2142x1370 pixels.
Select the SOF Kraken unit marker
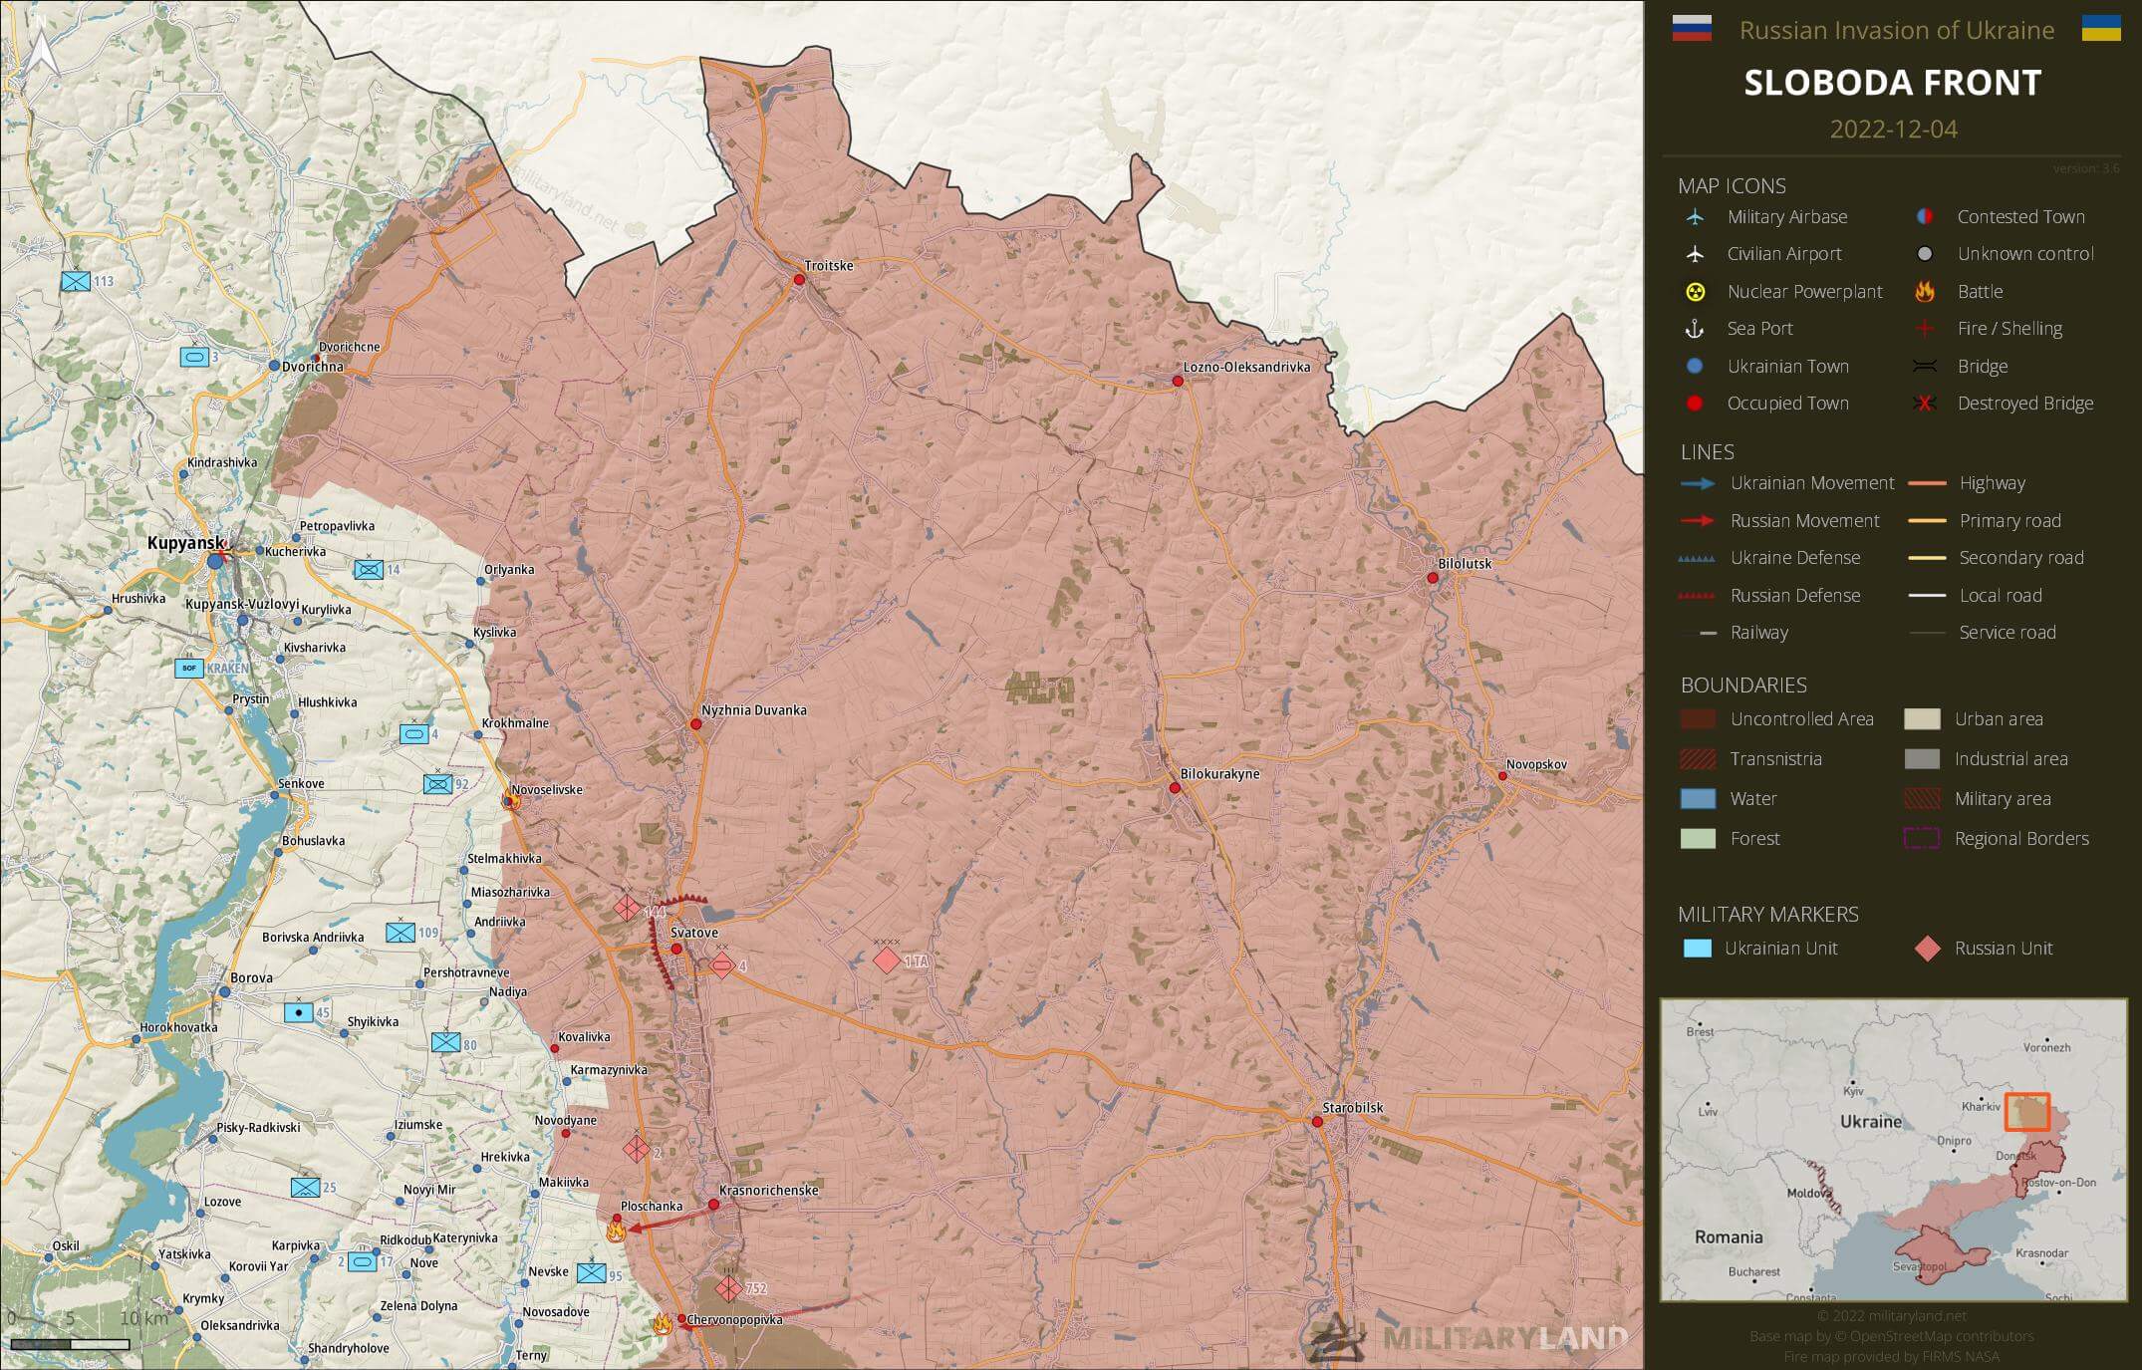coord(189,668)
